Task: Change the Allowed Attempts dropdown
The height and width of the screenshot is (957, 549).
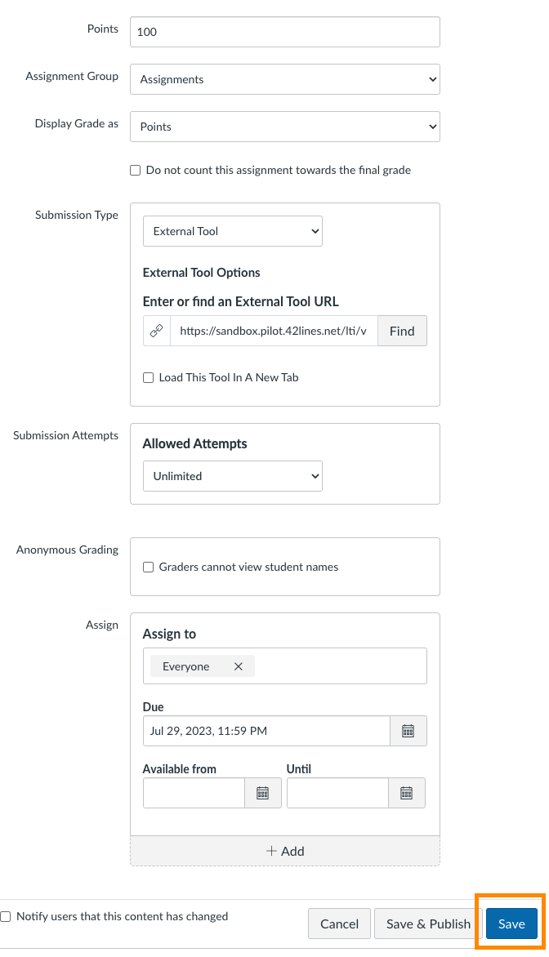Action: click(x=232, y=475)
